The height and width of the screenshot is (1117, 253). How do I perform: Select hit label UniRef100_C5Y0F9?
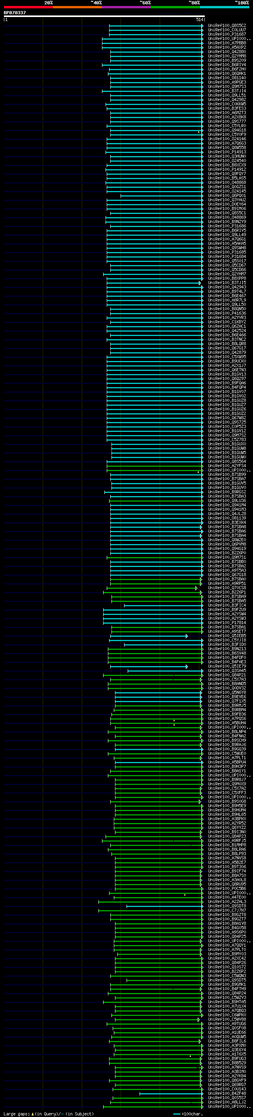[x=227, y=134]
